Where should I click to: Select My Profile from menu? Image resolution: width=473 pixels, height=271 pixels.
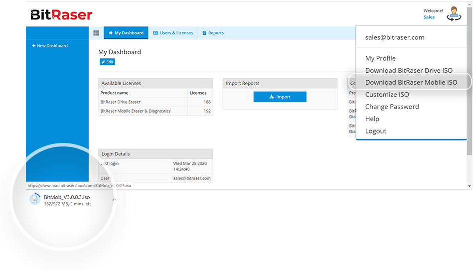point(380,58)
